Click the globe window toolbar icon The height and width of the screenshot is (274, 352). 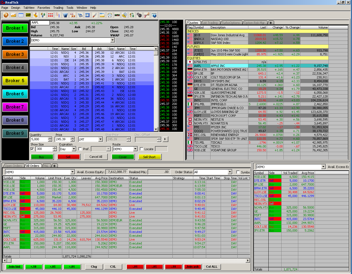pyautogui.click(x=154, y=15)
